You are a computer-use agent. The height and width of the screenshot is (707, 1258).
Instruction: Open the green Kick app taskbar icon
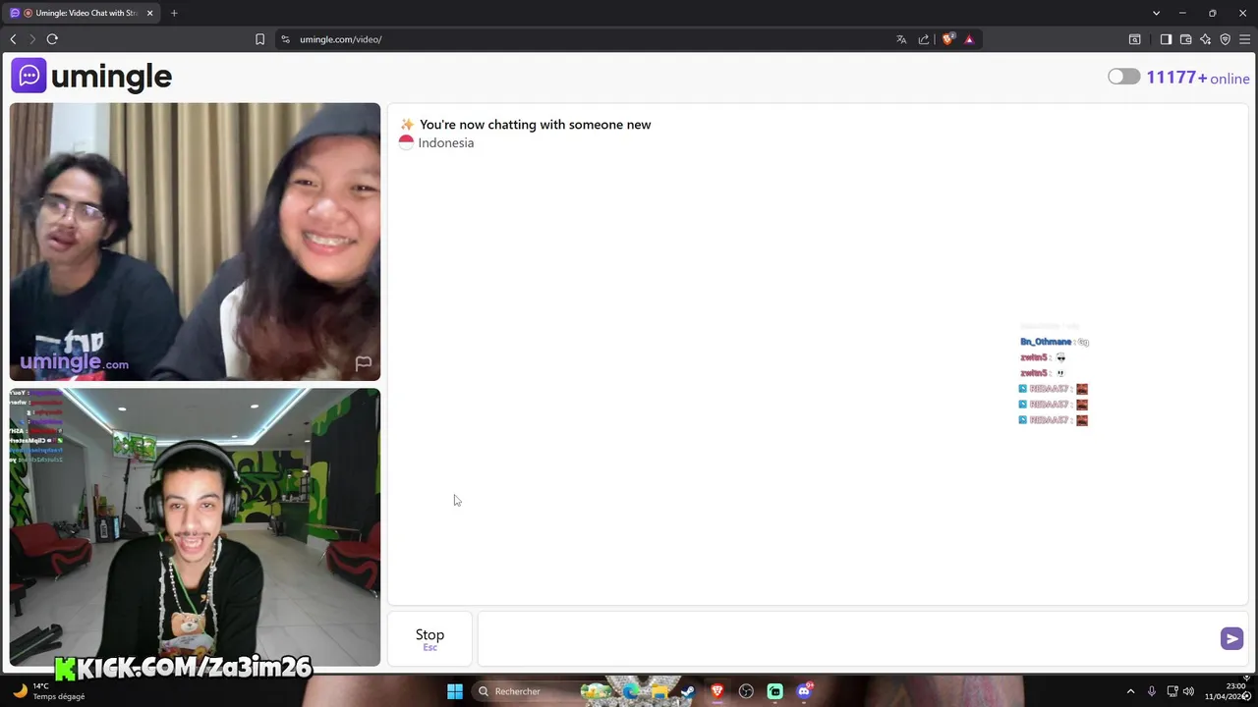pos(775,691)
